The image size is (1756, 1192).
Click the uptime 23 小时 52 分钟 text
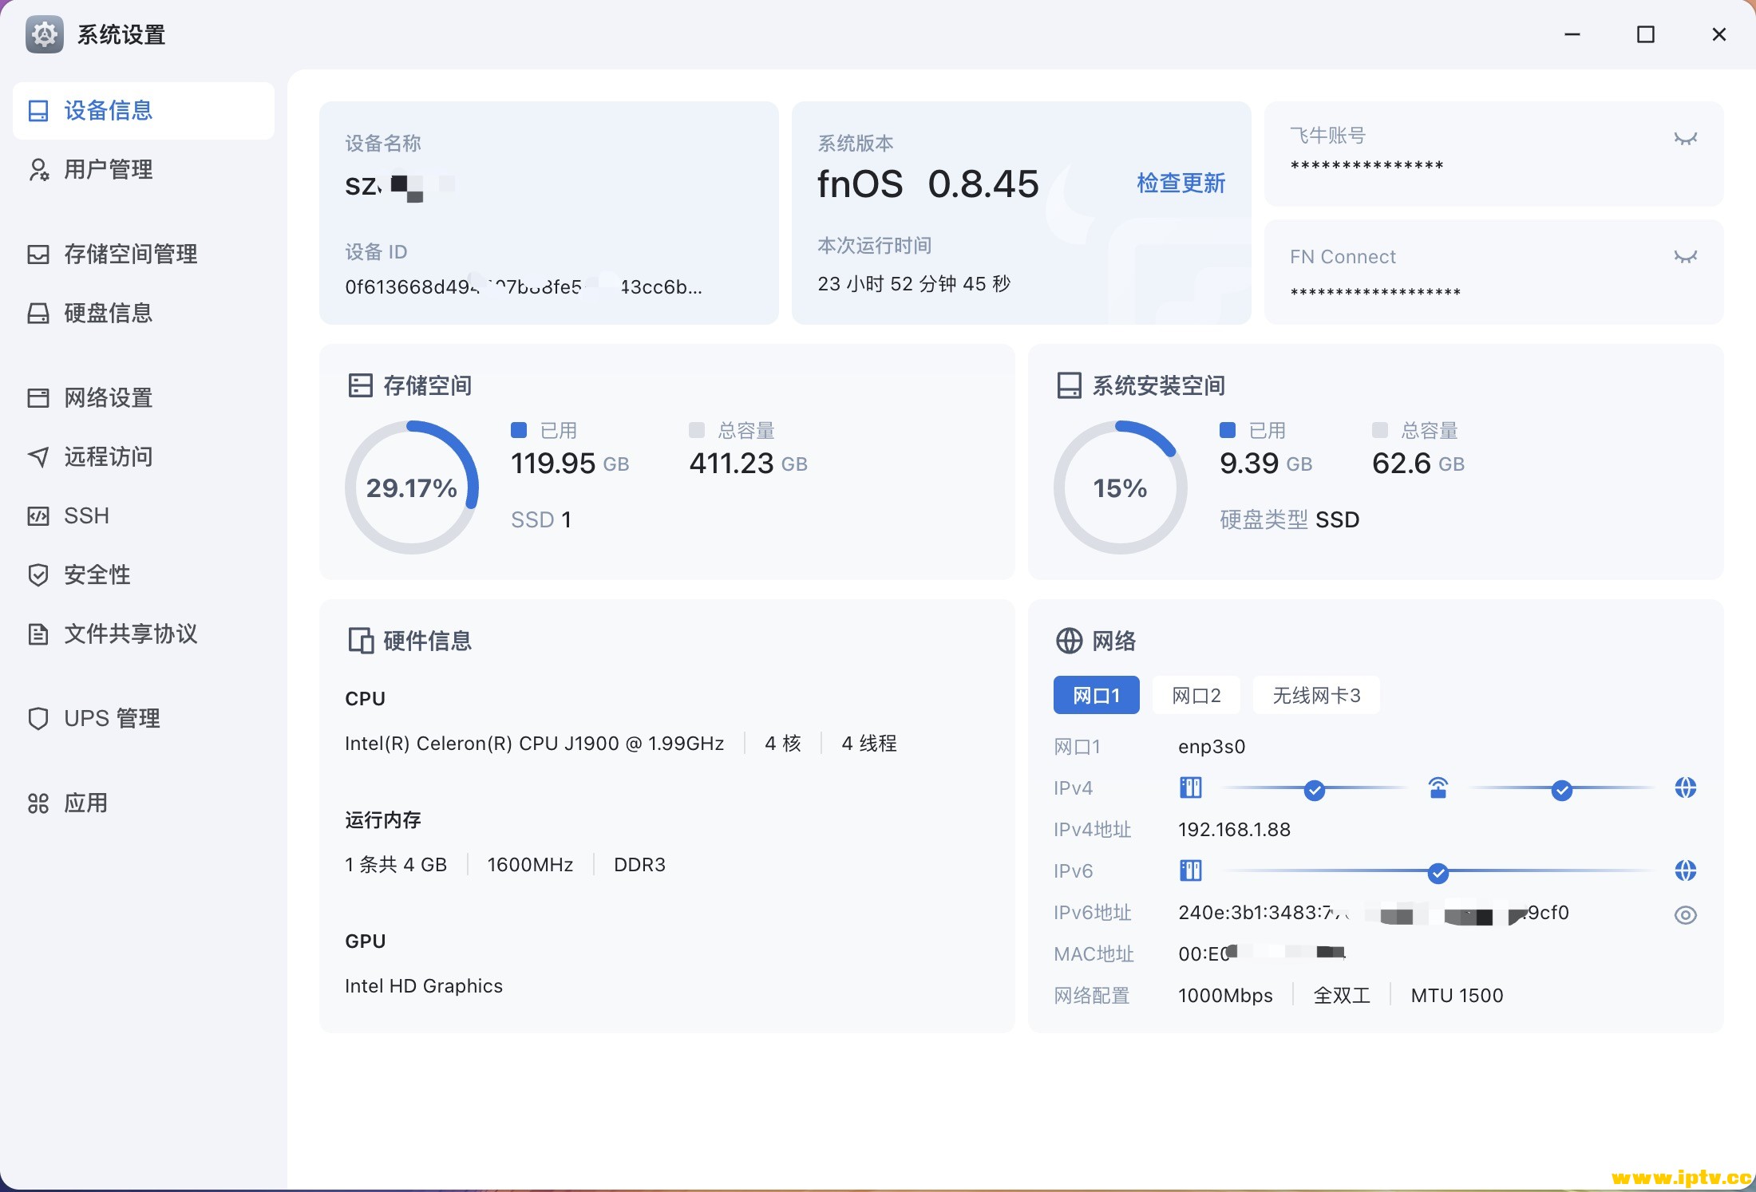point(914,284)
